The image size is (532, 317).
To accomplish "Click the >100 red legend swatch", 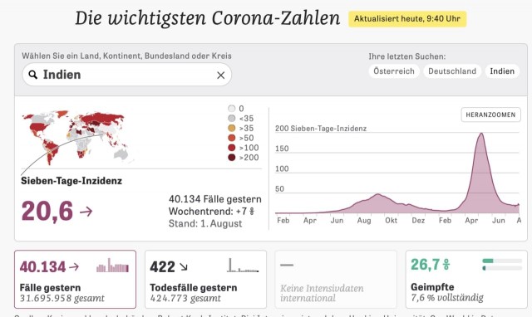I will (232, 148).
